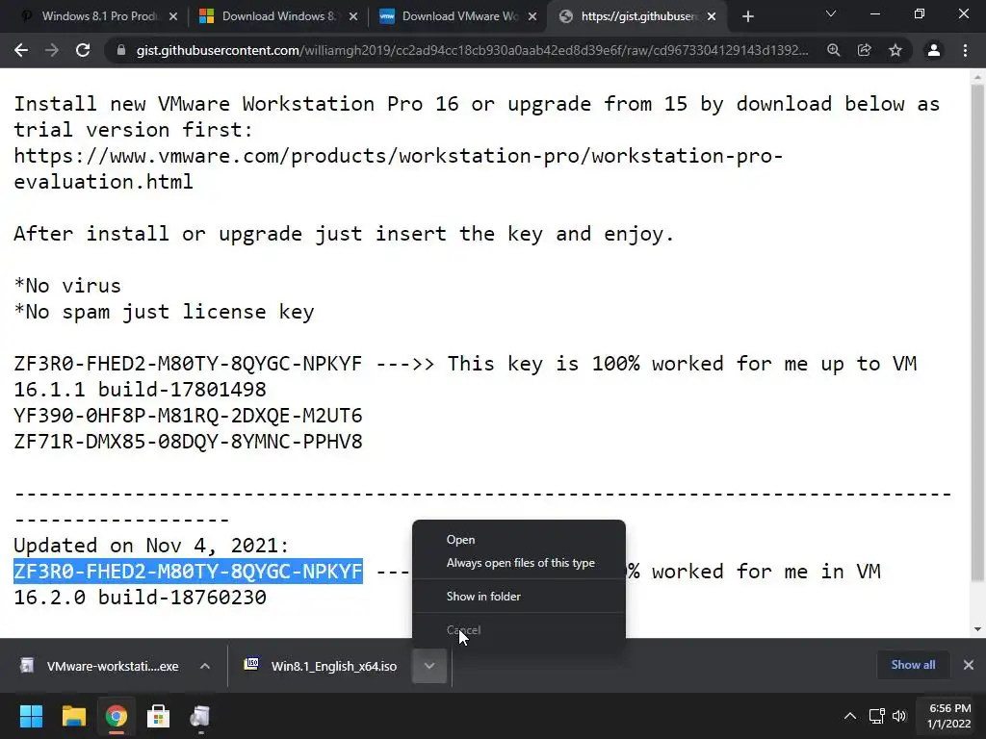986x739 pixels.
Task: Click the Win8.1_English_x64.iso download item
Action: coord(322,666)
